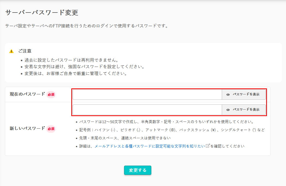Click the note about 再利用できません passwords

coord(72,60)
